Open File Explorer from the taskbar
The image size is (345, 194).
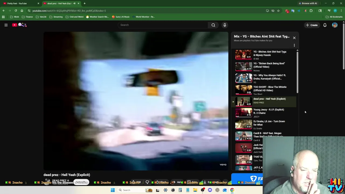(x=195, y=190)
